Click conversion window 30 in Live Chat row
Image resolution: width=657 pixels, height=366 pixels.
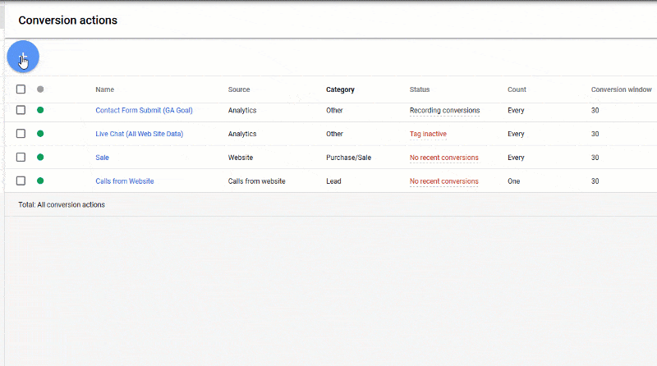tap(595, 134)
